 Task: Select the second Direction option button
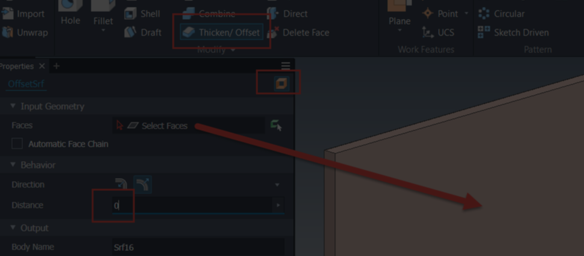(143, 184)
